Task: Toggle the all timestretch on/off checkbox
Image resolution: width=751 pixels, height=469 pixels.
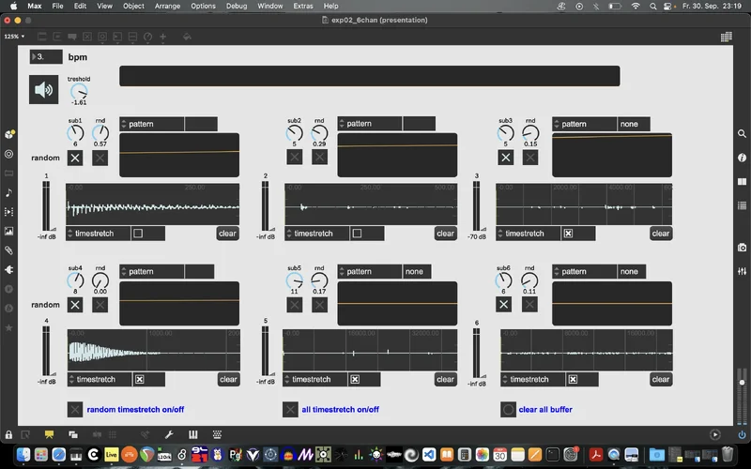Action: [x=290, y=409]
